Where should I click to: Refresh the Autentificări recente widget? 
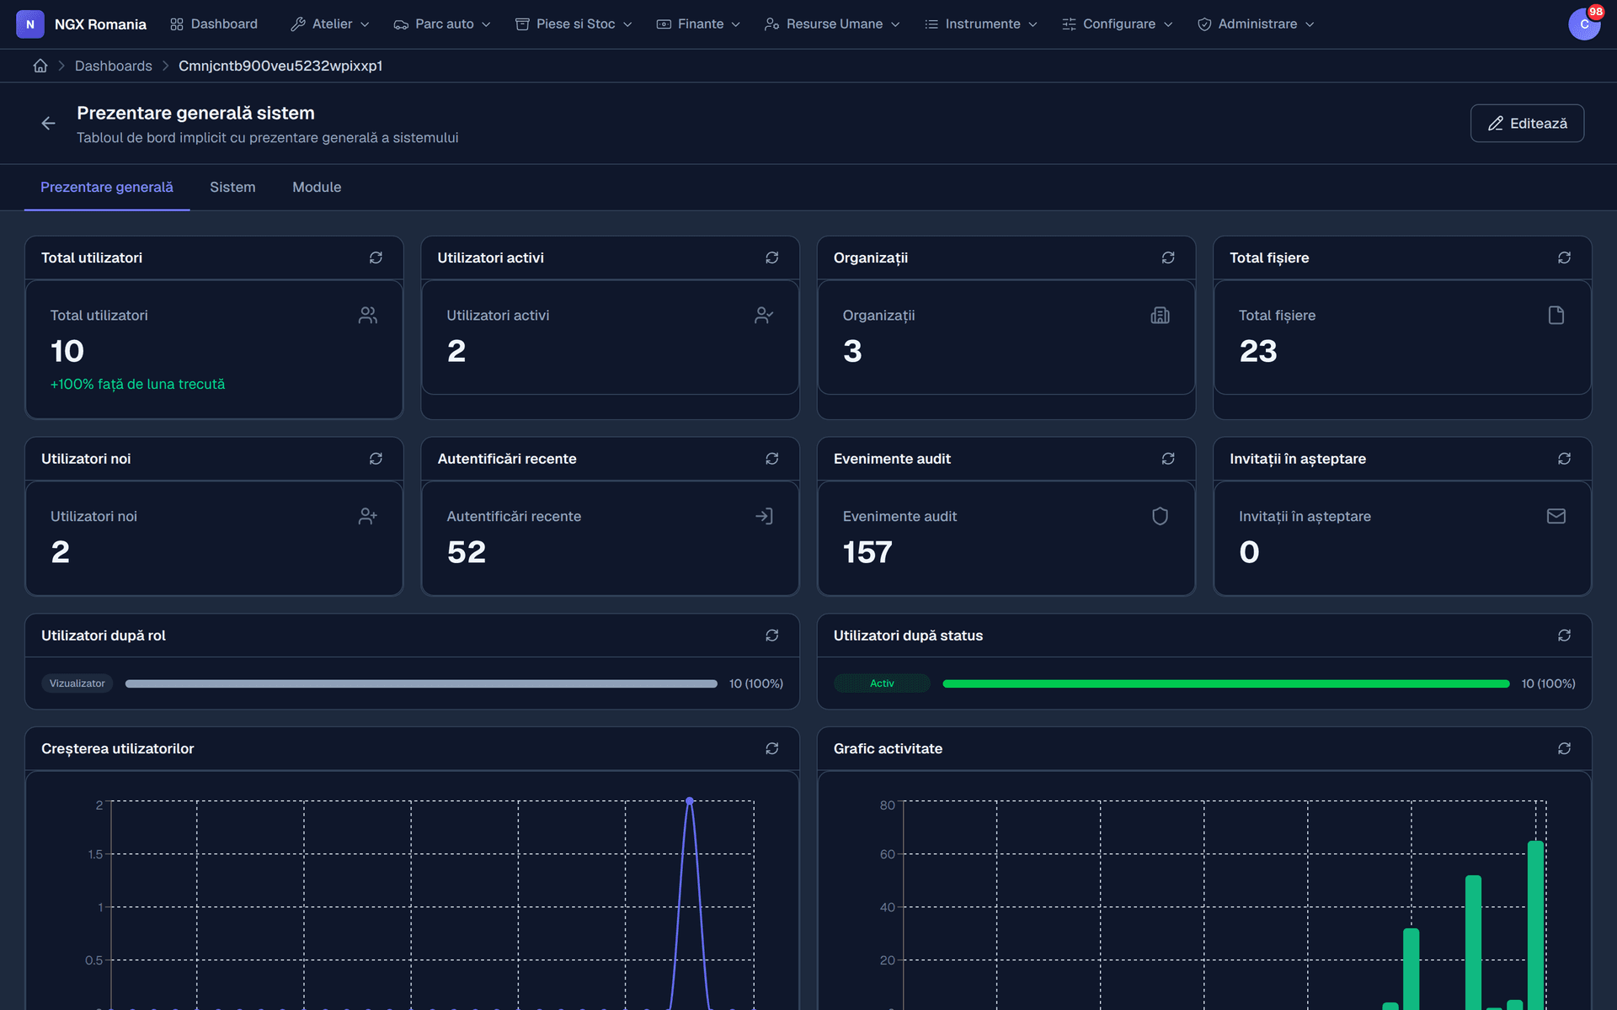pyautogui.click(x=771, y=459)
